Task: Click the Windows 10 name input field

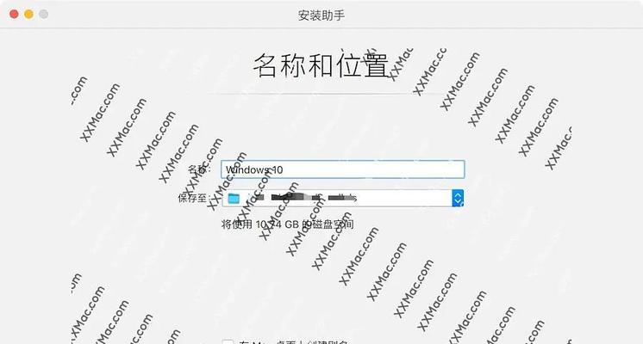Action: point(343,169)
